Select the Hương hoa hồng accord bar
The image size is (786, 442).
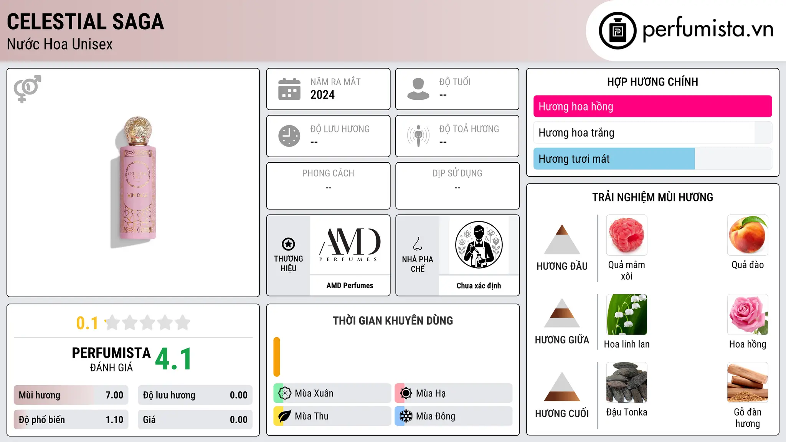tap(652, 106)
